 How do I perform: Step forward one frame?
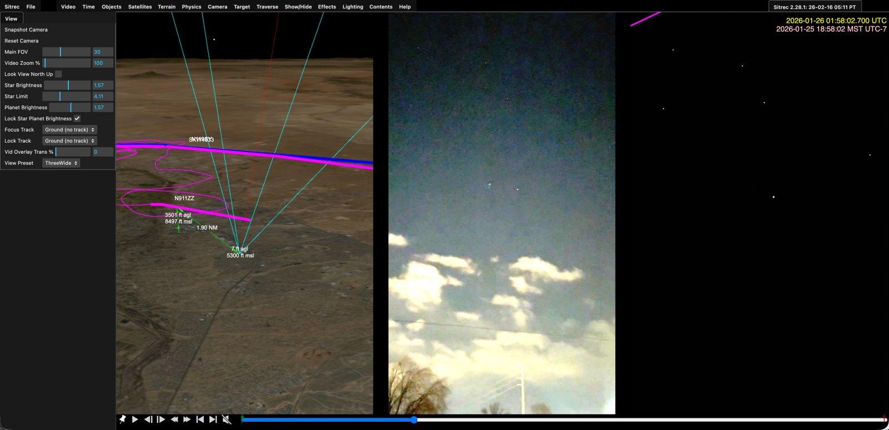point(161,419)
